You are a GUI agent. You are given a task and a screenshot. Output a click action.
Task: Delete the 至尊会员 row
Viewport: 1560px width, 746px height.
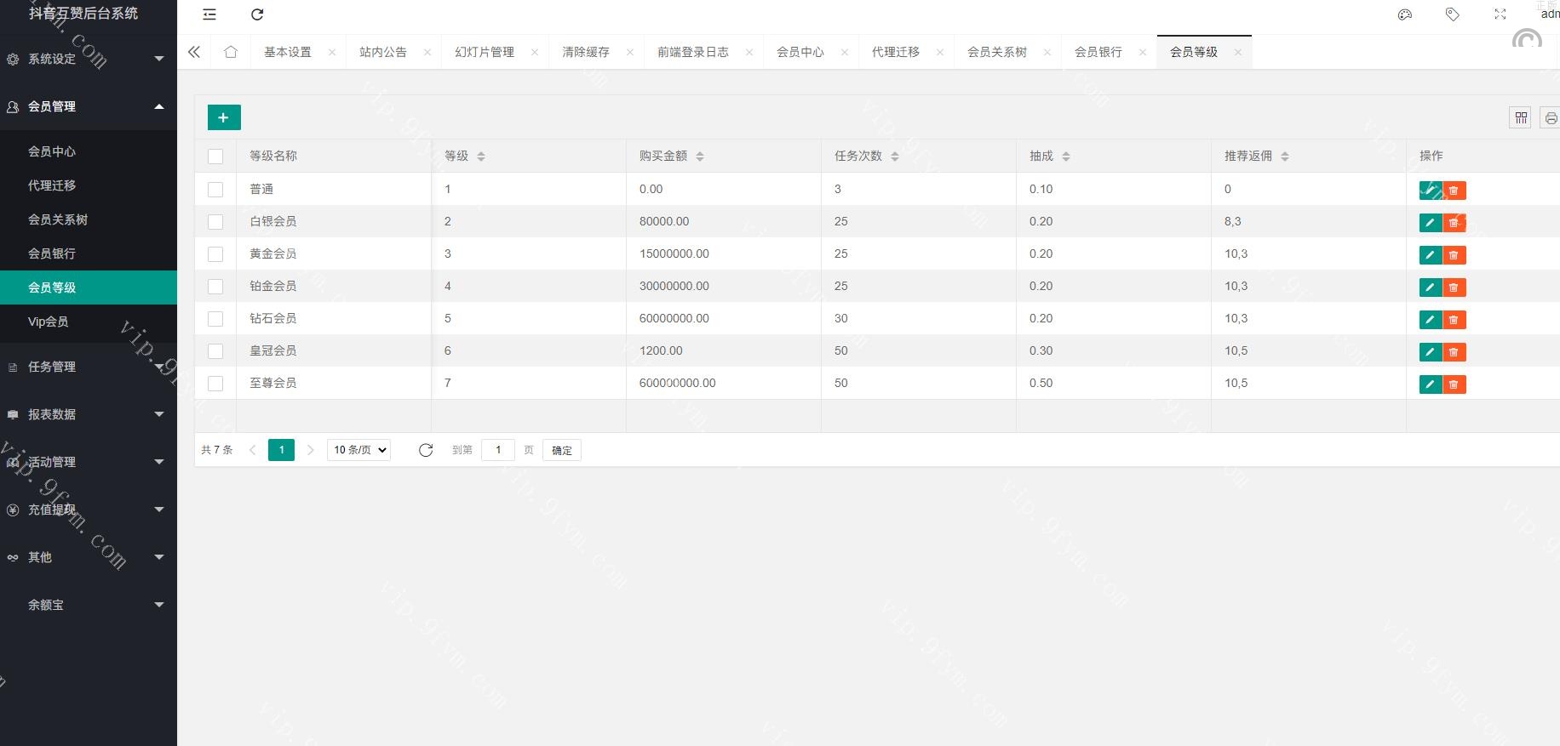(x=1454, y=384)
